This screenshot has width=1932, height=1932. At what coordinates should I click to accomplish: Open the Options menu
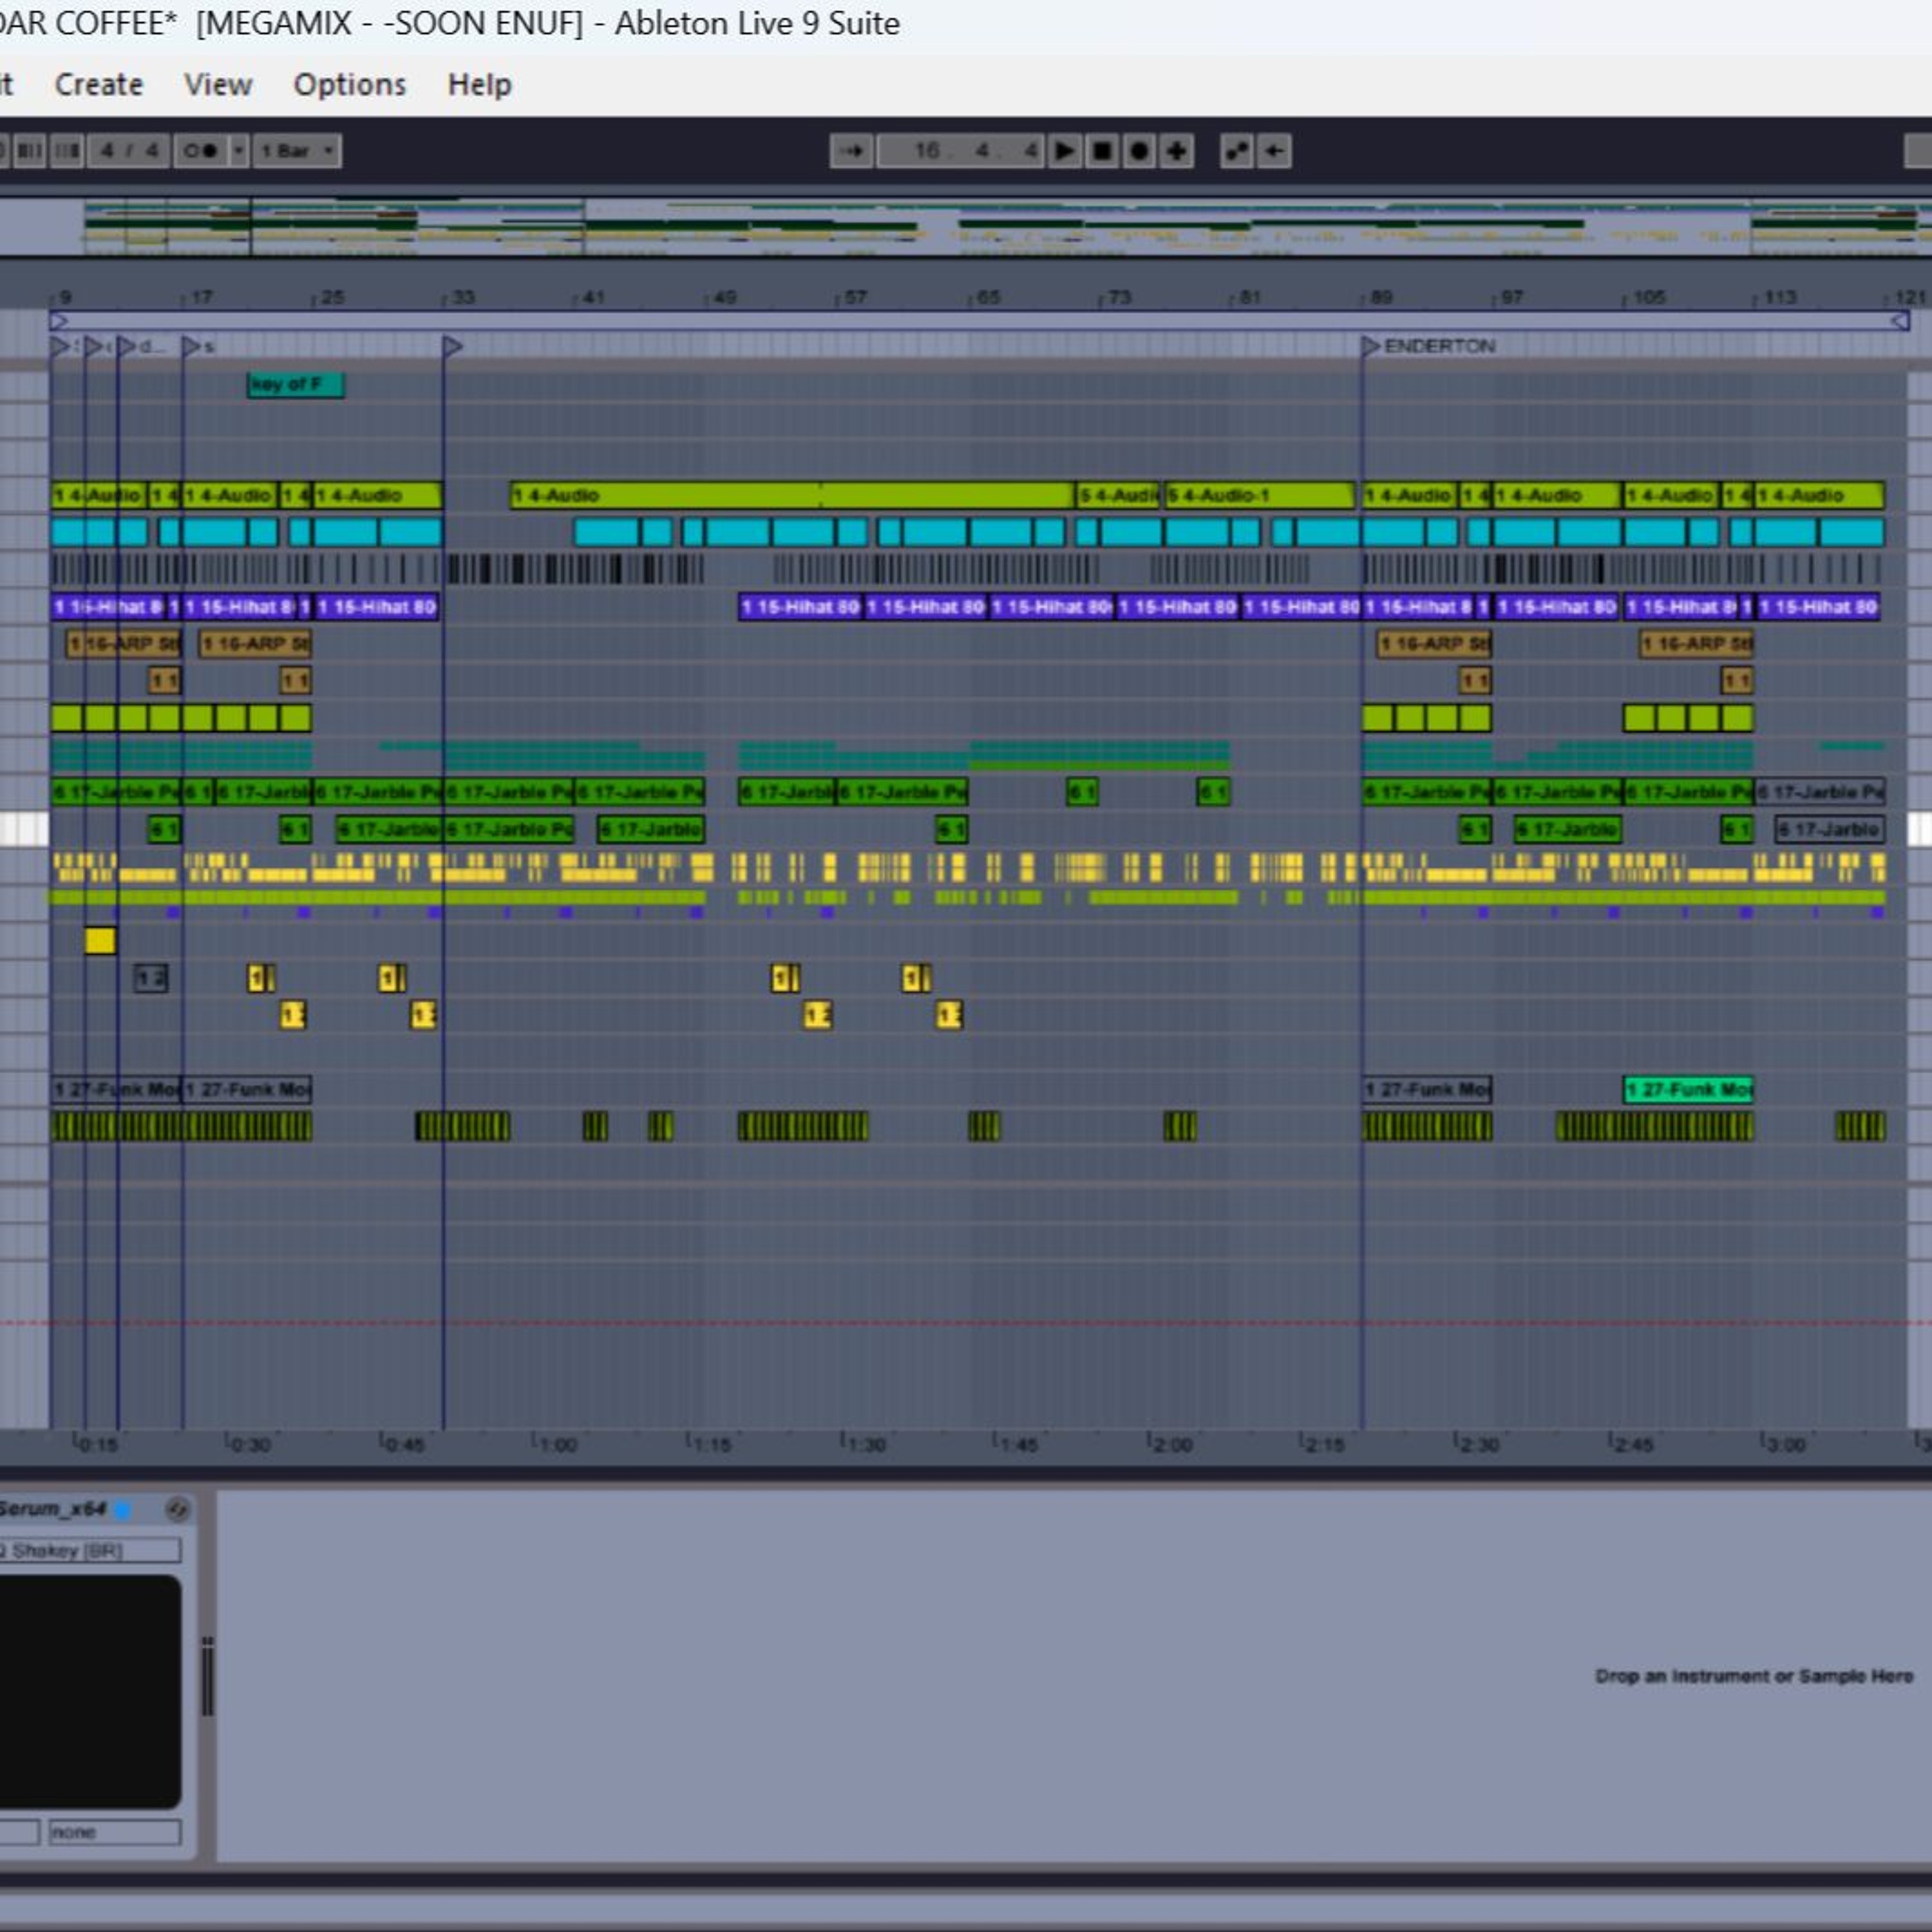click(350, 84)
